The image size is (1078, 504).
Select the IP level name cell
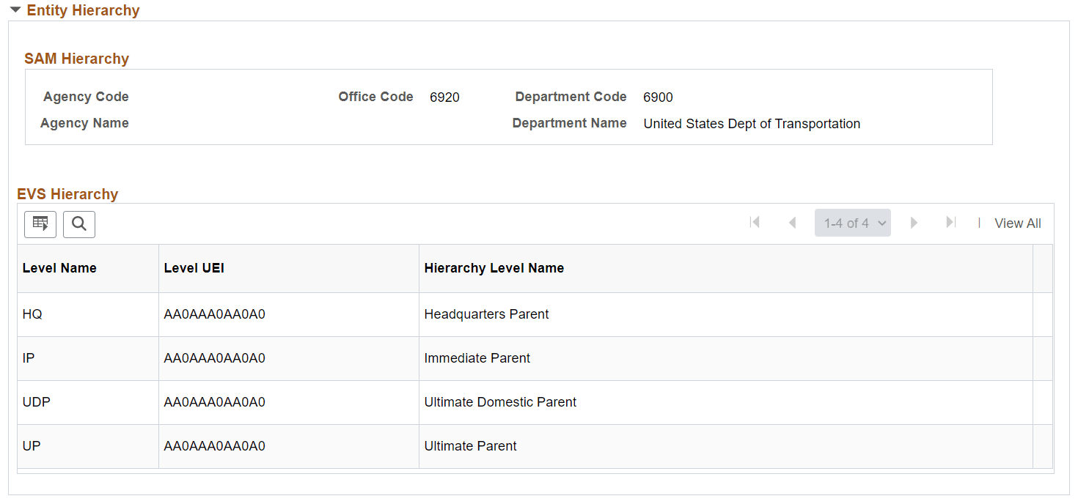coord(29,358)
